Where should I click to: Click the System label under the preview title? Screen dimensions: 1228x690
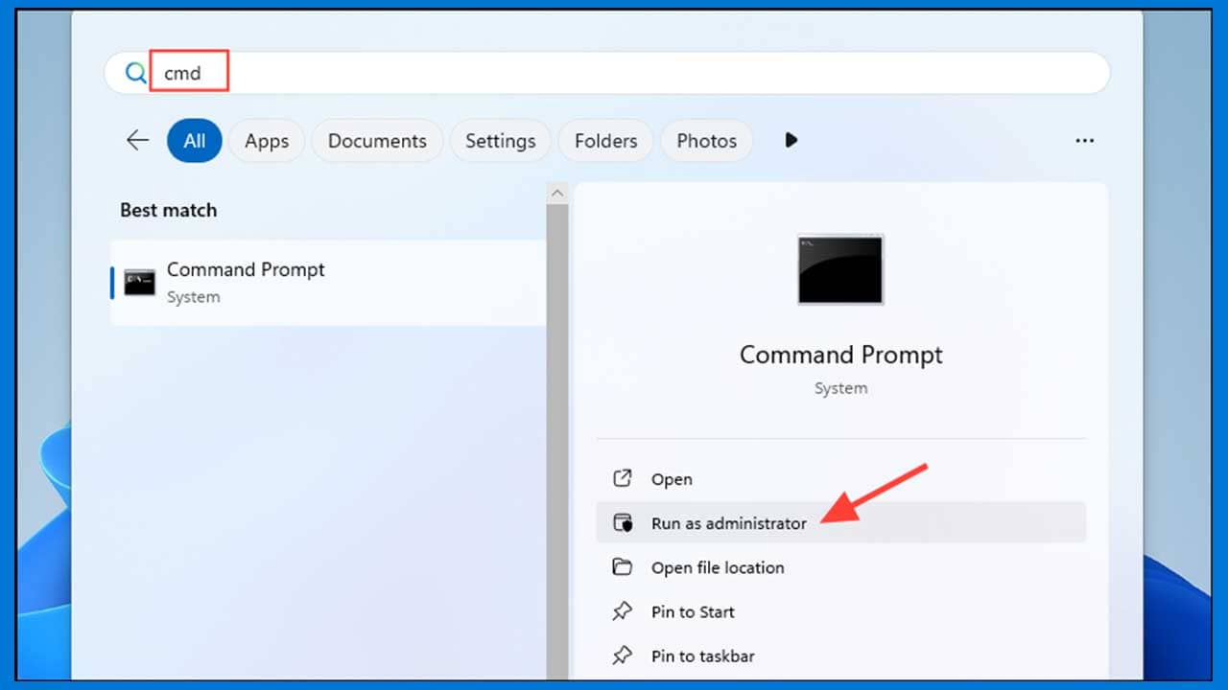841,388
